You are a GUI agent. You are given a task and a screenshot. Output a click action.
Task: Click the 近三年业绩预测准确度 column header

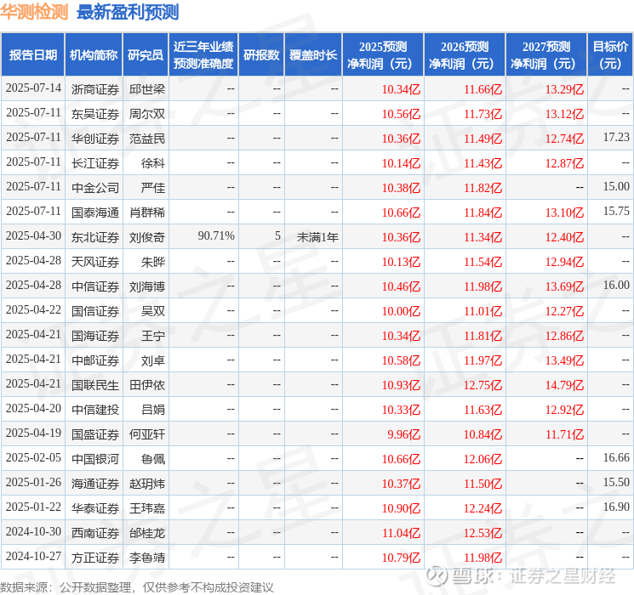(203, 54)
